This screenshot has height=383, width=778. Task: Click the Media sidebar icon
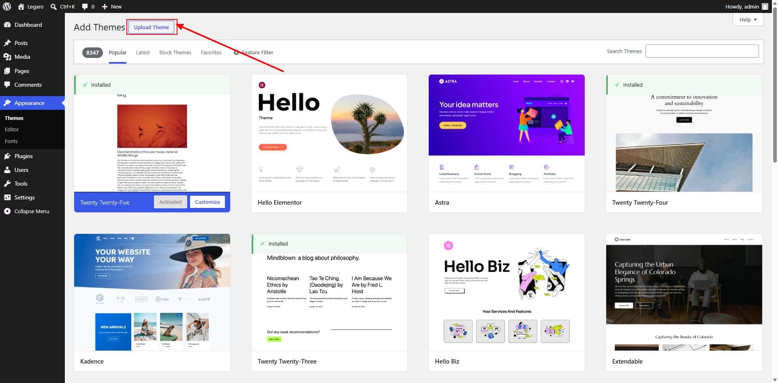7,57
